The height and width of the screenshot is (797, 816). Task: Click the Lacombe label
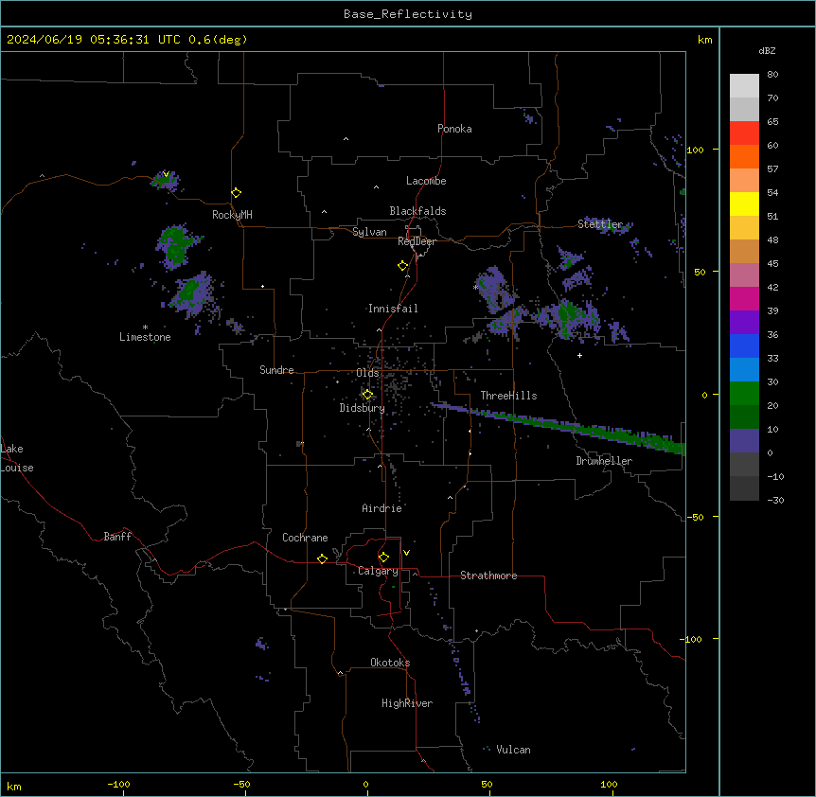coord(426,181)
